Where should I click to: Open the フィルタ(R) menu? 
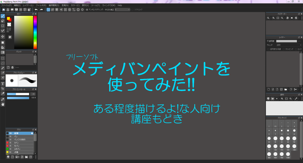41,5
